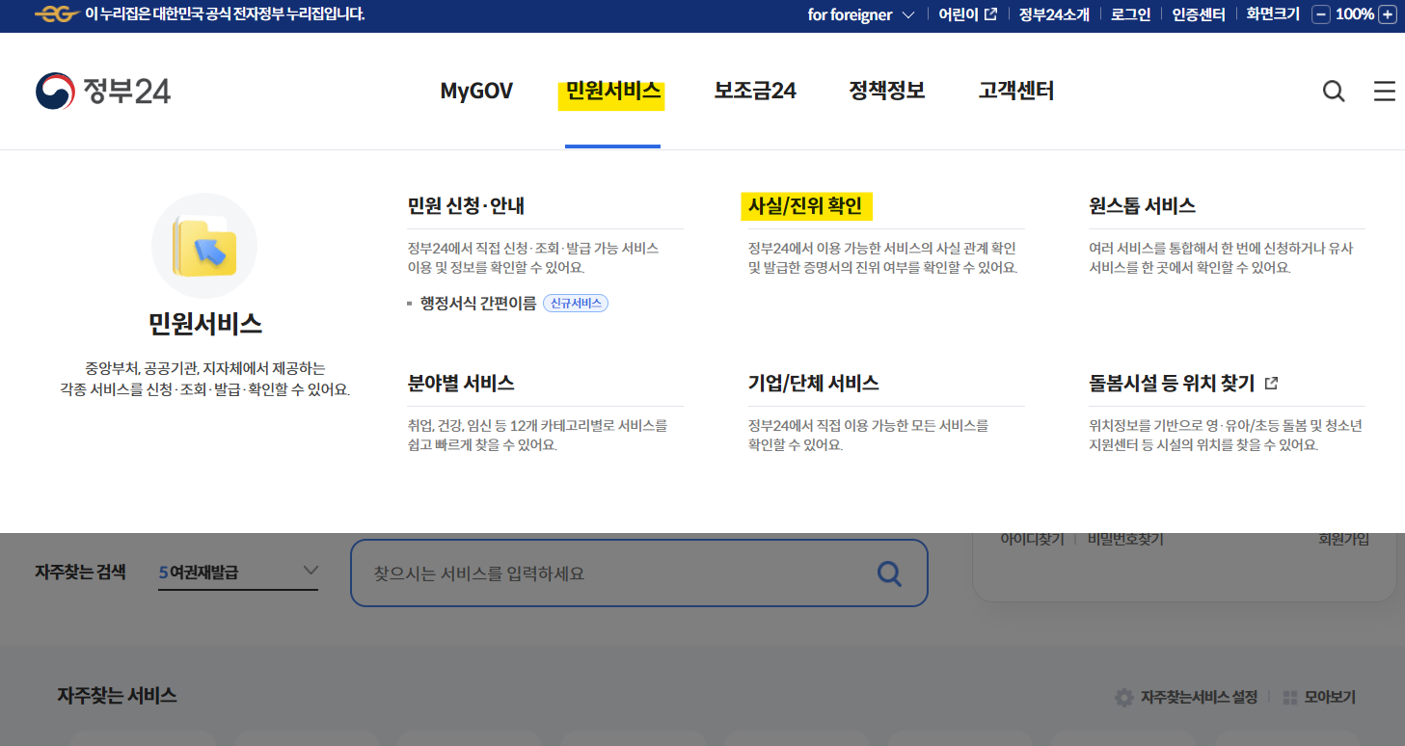1405x746 pixels.
Task: Open the search magnifier icon in header
Action: coord(1334,92)
